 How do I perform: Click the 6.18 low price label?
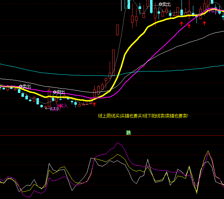pyautogui.click(x=54, y=109)
